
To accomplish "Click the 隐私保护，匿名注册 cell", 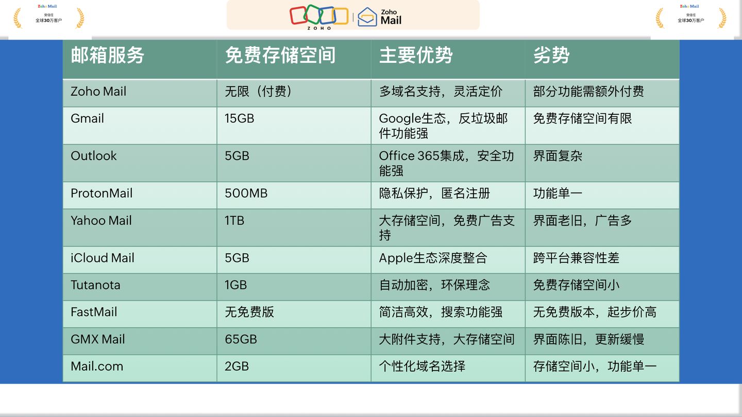I will (448, 195).
